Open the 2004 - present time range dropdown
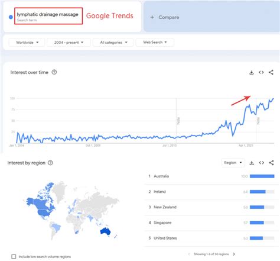Screen dimensions: 280x261 [69, 43]
